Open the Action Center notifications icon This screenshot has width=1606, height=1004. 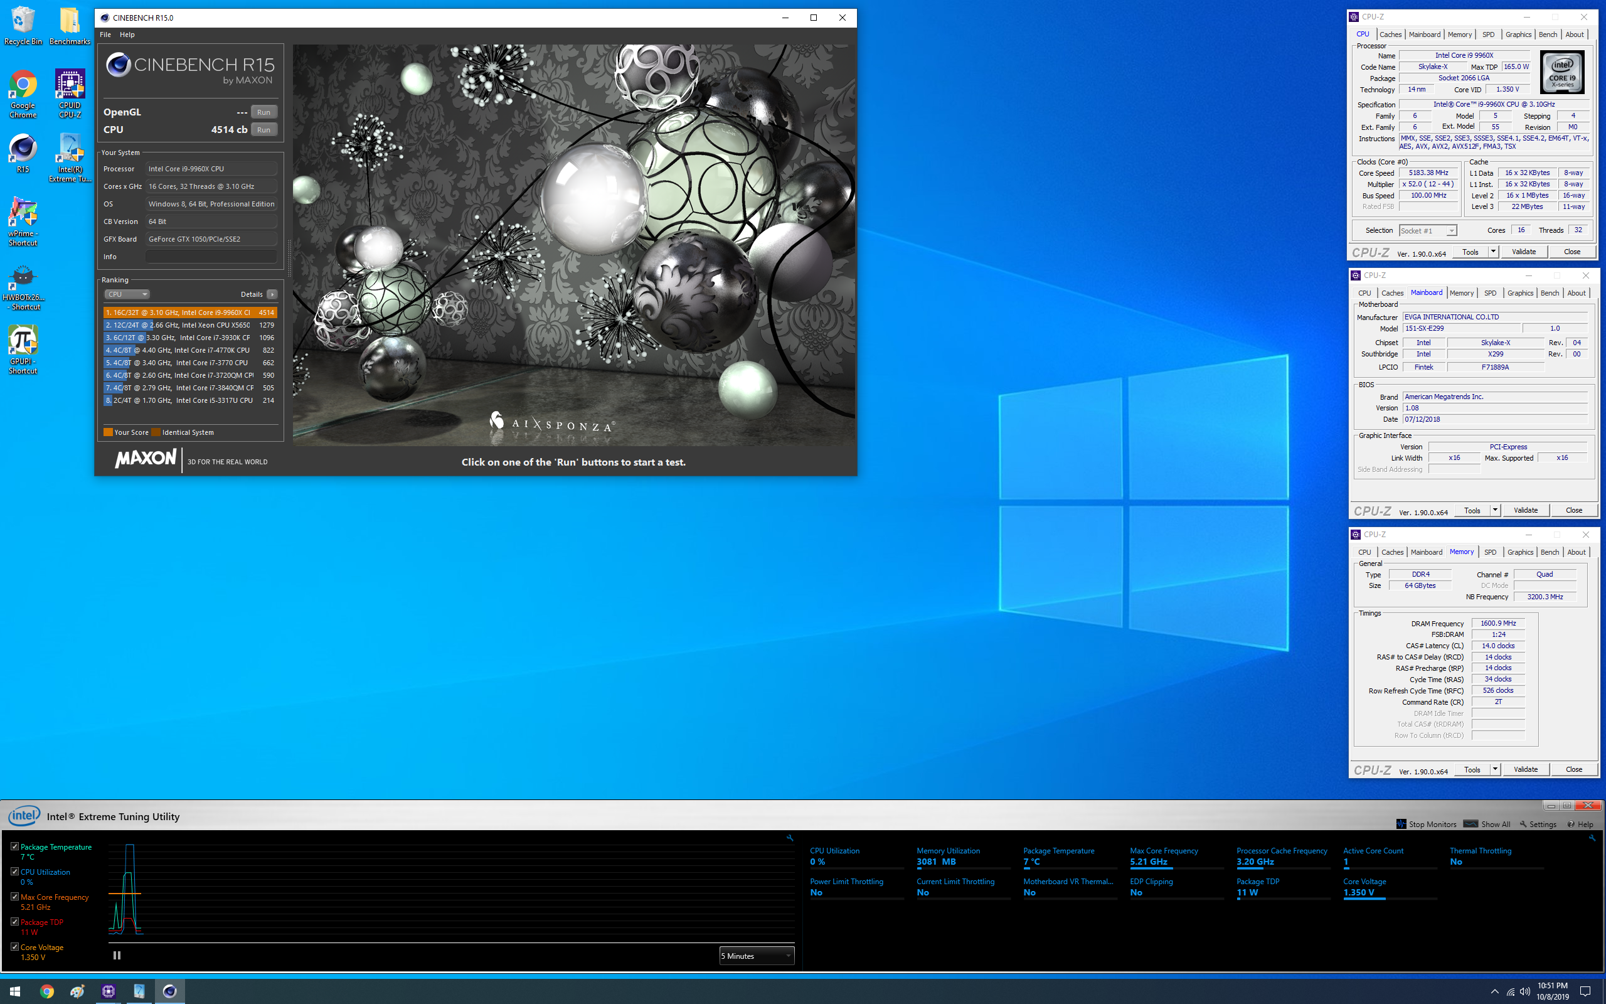[x=1585, y=992]
